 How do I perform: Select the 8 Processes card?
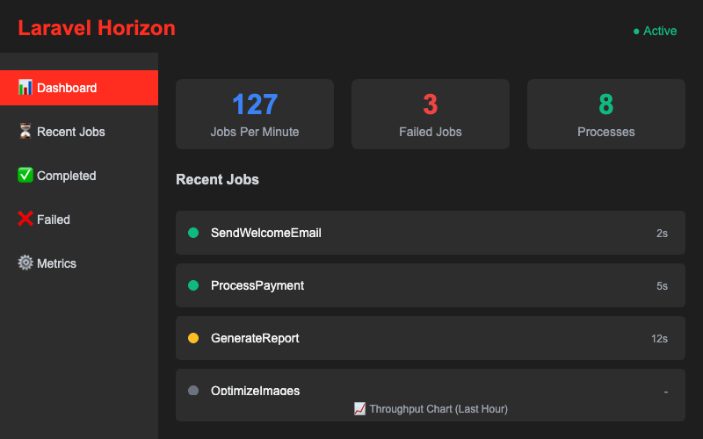tap(606, 114)
